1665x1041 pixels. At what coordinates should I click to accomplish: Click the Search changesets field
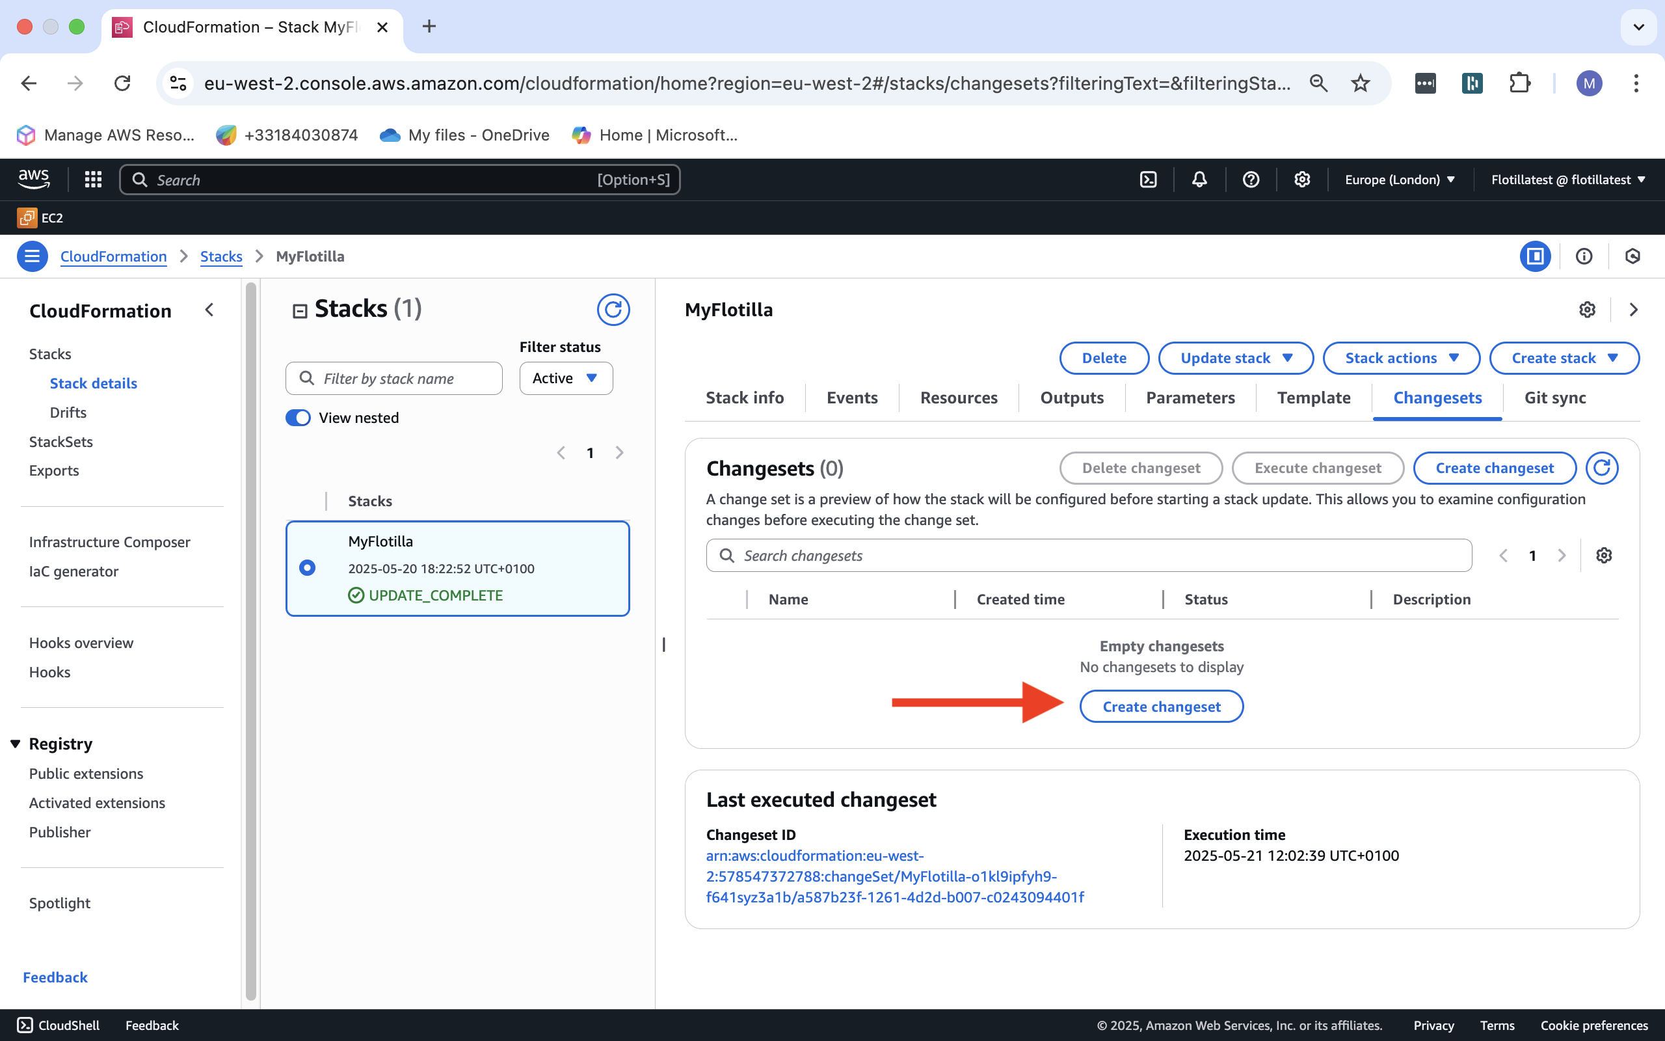(1089, 556)
